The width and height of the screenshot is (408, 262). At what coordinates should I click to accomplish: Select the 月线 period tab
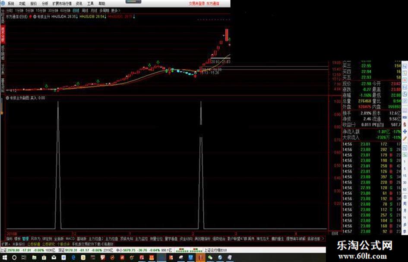pyautogui.click(x=94, y=11)
